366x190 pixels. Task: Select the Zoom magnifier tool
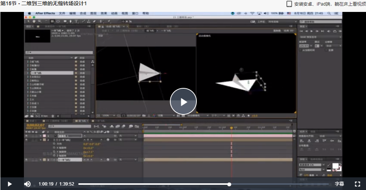click(x=40, y=22)
